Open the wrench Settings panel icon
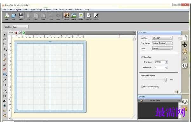The image size is (191, 122). pyautogui.click(x=185, y=59)
